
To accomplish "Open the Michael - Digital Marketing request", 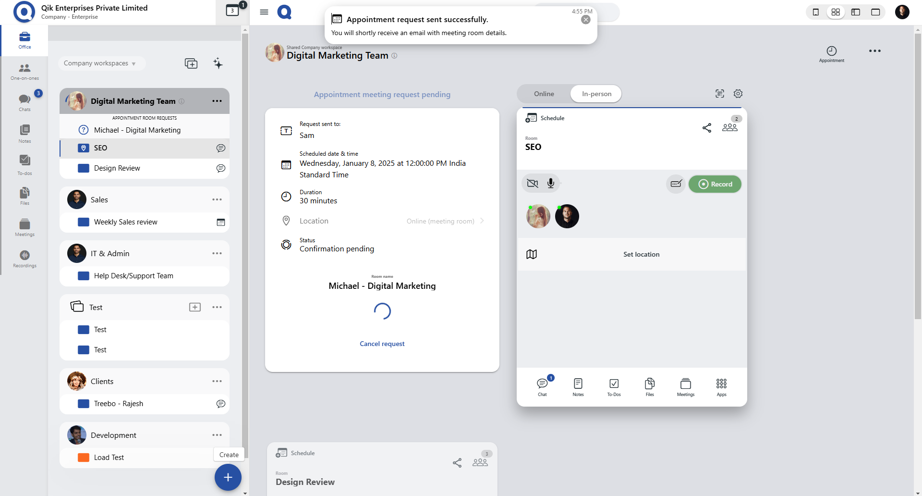I will pyautogui.click(x=137, y=130).
